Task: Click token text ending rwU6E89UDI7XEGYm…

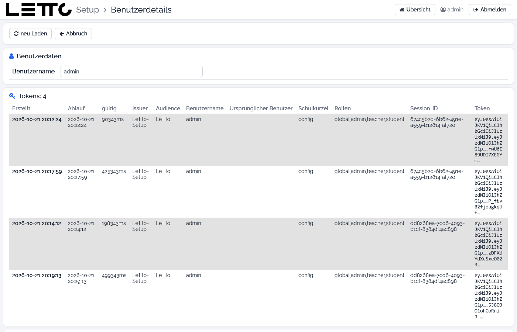Action: tap(488, 140)
